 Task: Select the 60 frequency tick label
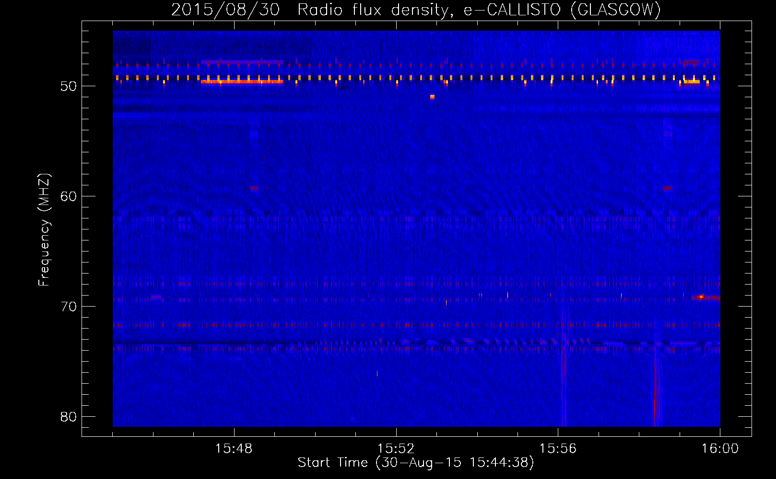(x=69, y=196)
